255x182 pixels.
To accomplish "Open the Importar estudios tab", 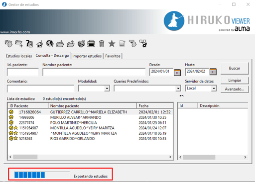I will 87,56.
